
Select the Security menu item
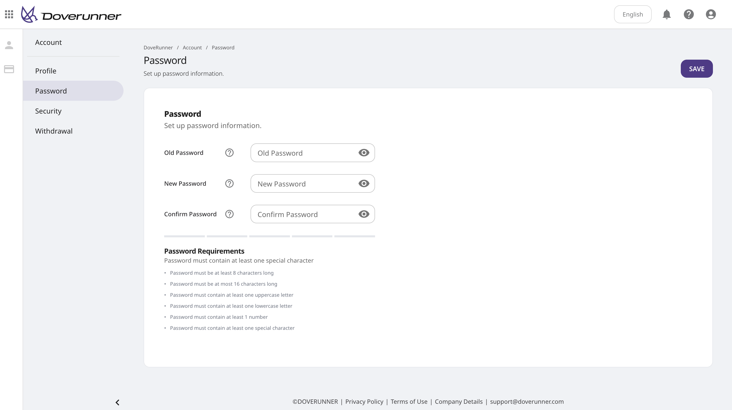click(x=48, y=111)
